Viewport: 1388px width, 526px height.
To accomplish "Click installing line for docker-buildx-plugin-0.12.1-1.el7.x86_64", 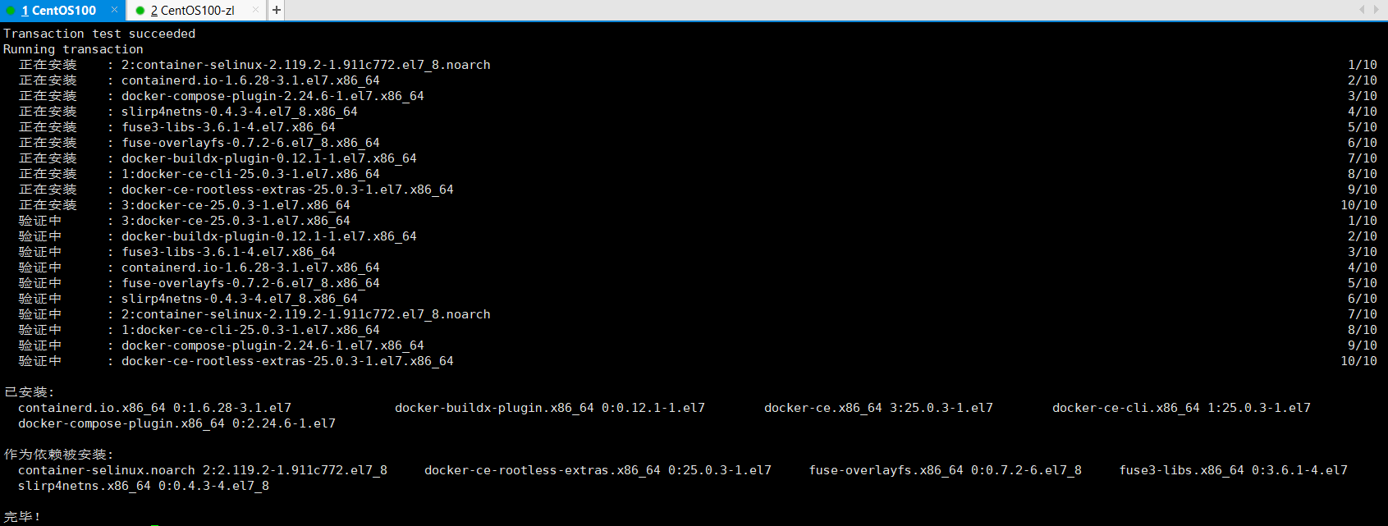I will (698, 158).
